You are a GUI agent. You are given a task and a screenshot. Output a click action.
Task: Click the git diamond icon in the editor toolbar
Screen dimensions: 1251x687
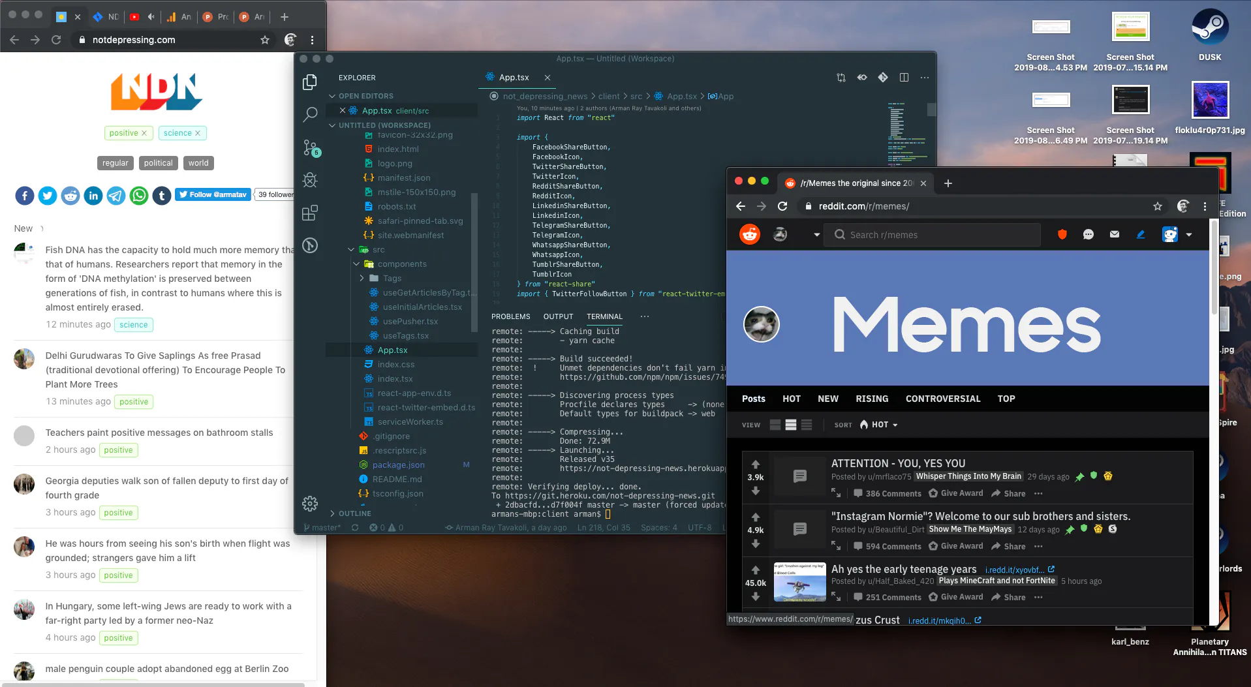coord(883,78)
